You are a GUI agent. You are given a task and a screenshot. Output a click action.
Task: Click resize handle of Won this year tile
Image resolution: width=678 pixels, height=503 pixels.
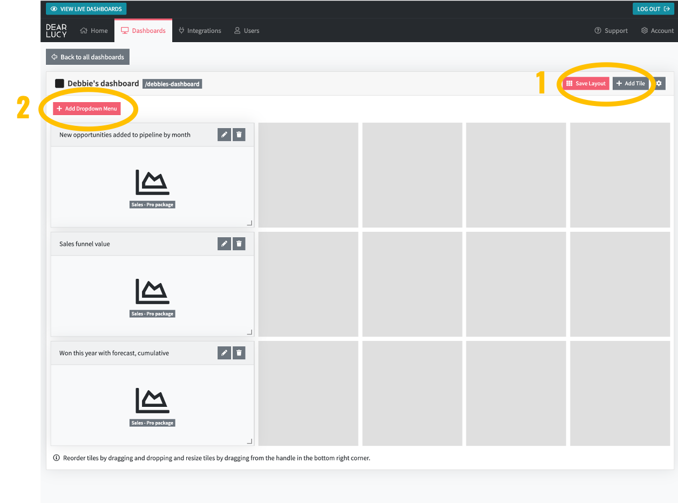point(249,441)
